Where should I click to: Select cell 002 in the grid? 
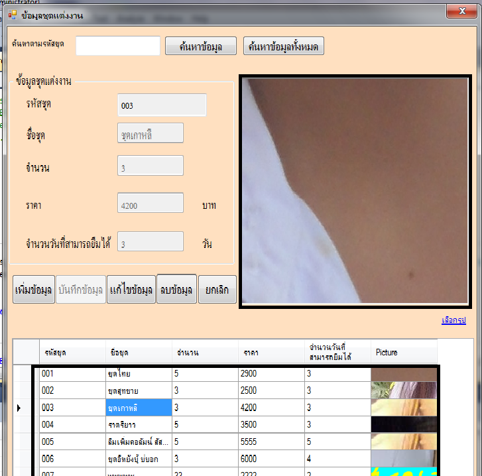click(x=72, y=390)
